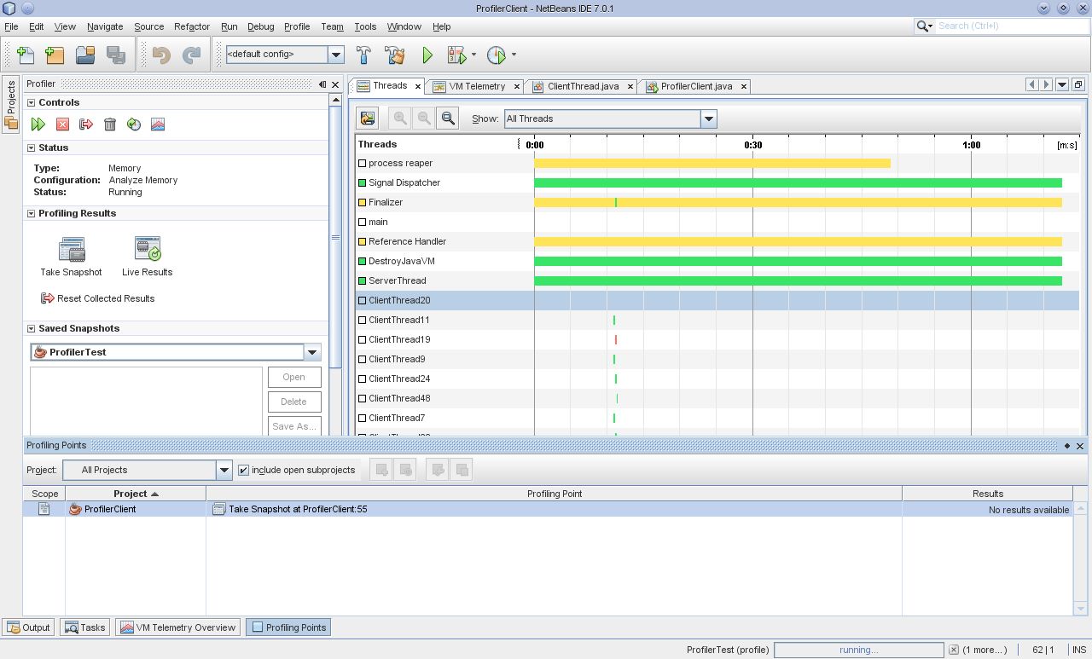Image resolution: width=1092 pixels, height=659 pixels.
Task: Minimize the Profiler panel group
Action: [x=322, y=84]
